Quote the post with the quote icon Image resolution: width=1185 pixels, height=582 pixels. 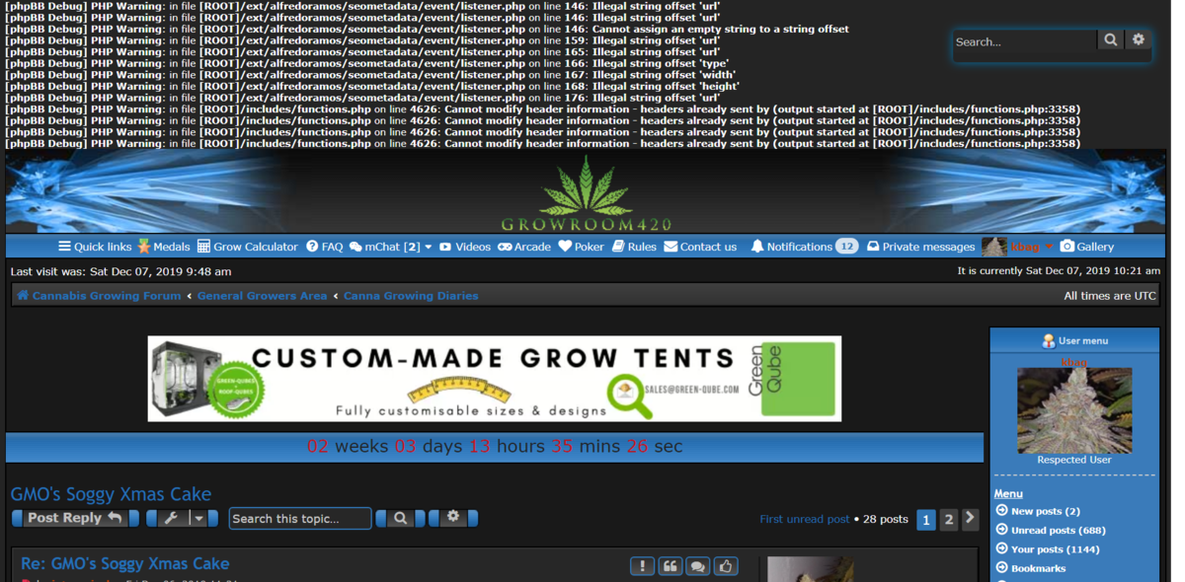pos(670,566)
